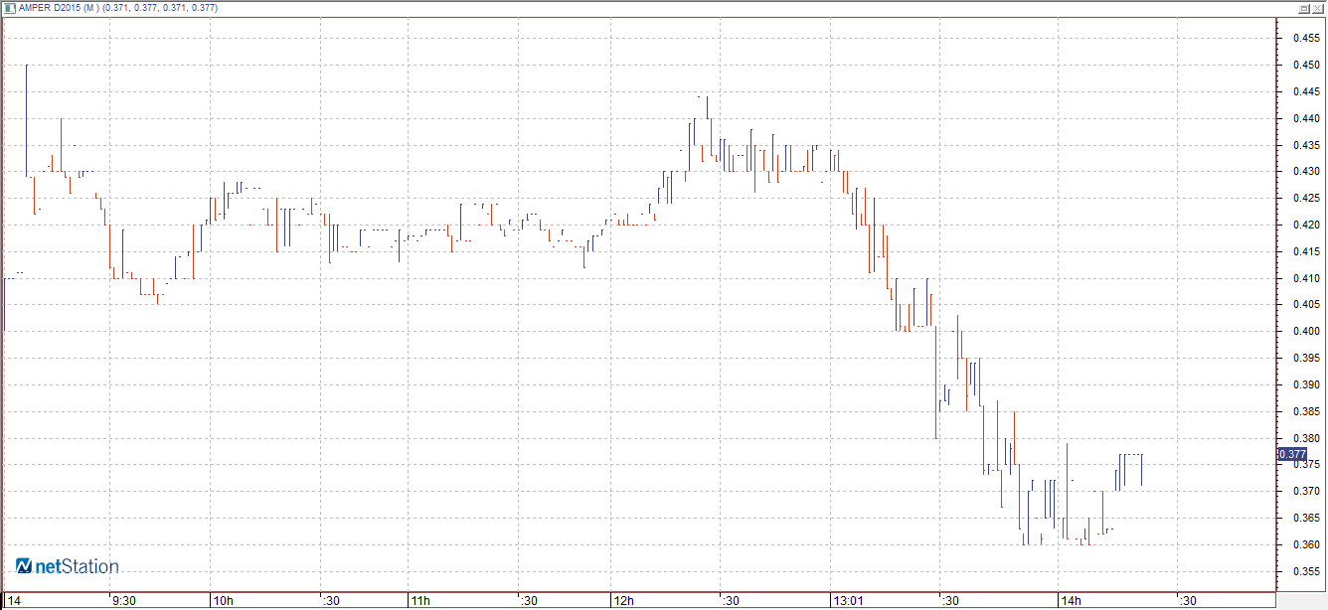This screenshot has height=610, width=1328.
Task: Click the chart icon beside AMPER D2015
Action: [10, 7]
